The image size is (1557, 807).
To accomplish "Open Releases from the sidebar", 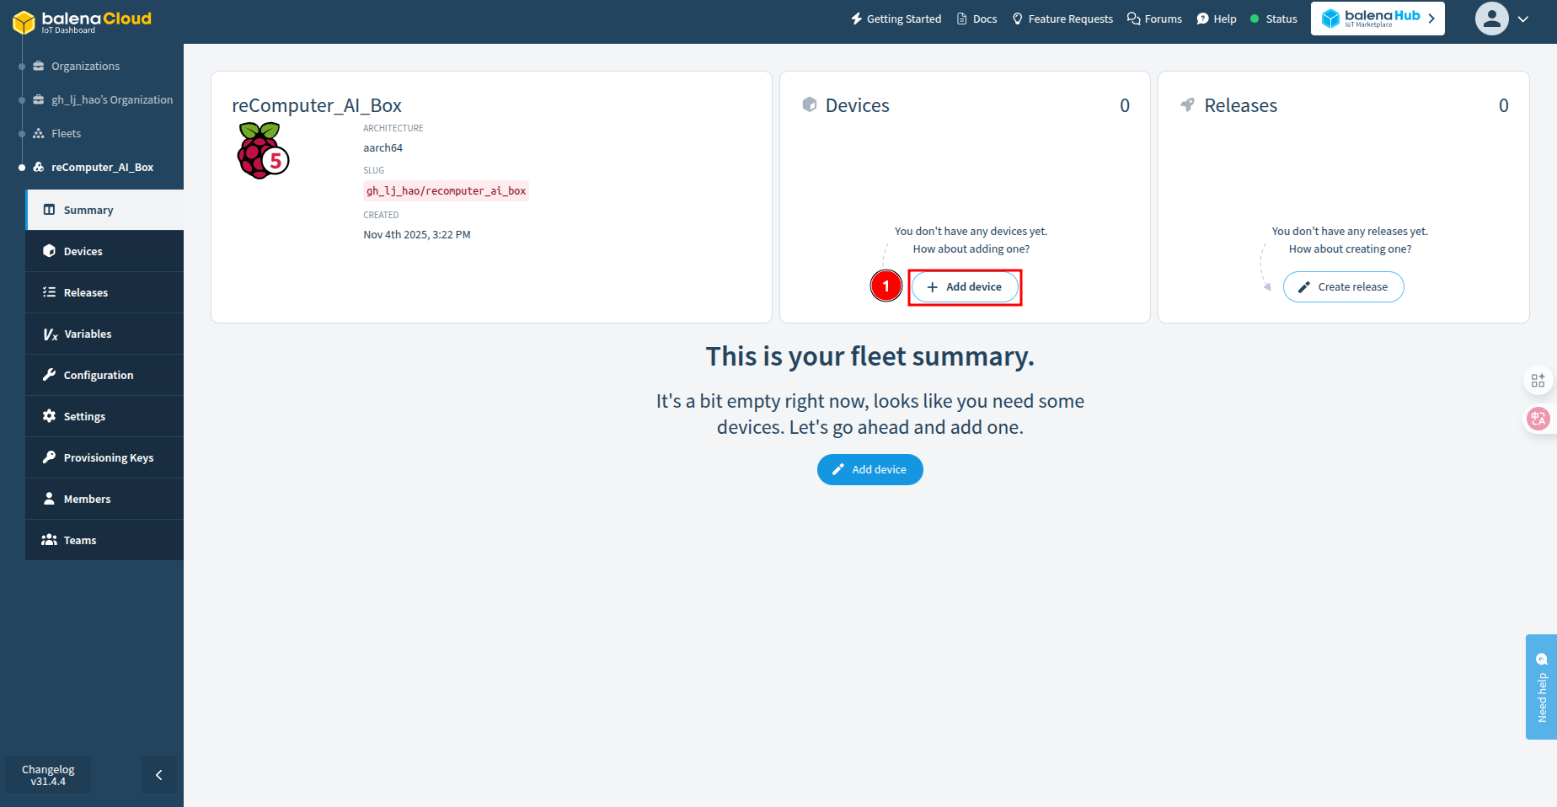I will pyautogui.click(x=85, y=292).
